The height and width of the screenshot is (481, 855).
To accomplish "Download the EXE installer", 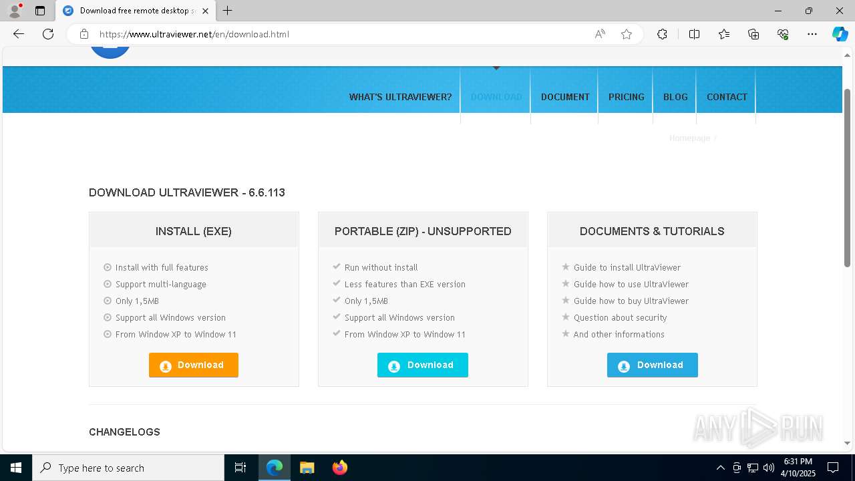I will (194, 365).
